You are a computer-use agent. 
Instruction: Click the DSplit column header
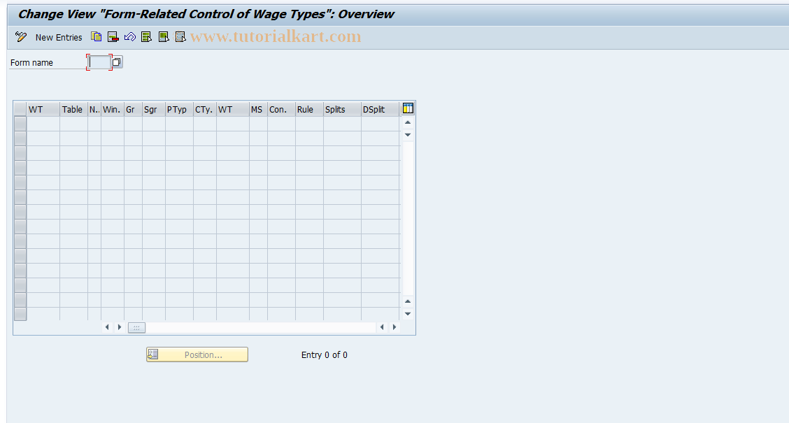pyautogui.click(x=381, y=109)
